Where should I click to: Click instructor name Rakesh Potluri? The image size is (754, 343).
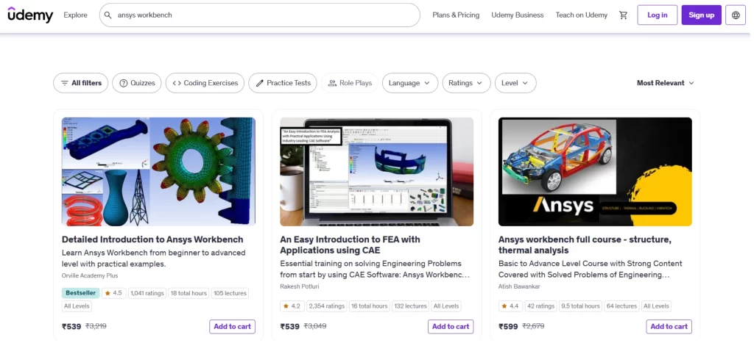[300, 287]
